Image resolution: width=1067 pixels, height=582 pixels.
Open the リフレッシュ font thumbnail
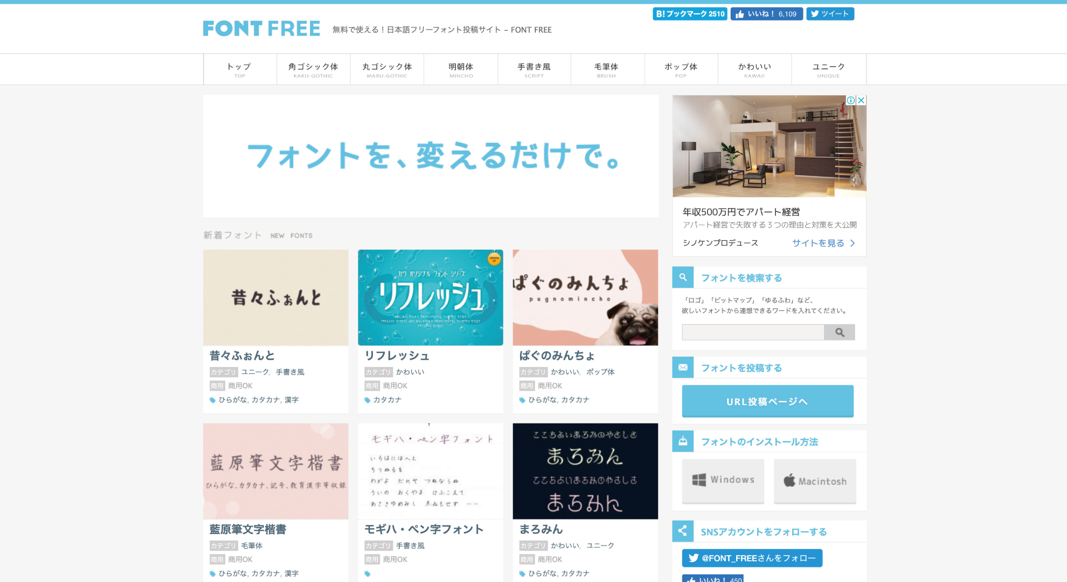coord(431,297)
